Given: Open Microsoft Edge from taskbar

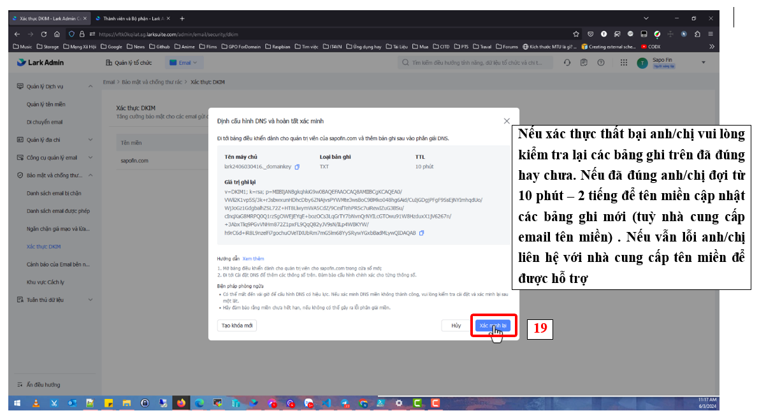Looking at the screenshot, I should 199,403.
